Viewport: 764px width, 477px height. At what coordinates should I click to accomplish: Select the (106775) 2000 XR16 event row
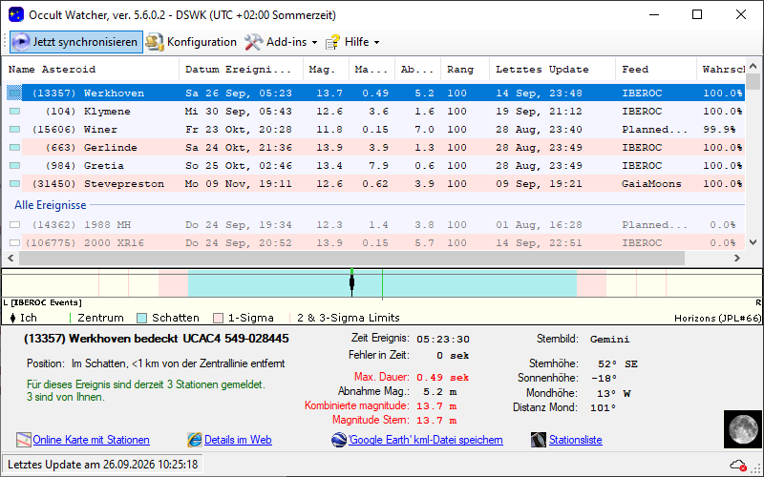(375, 243)
